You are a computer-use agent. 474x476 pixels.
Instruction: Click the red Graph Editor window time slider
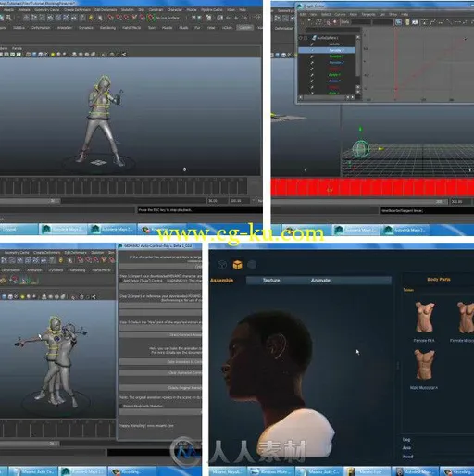372,187
